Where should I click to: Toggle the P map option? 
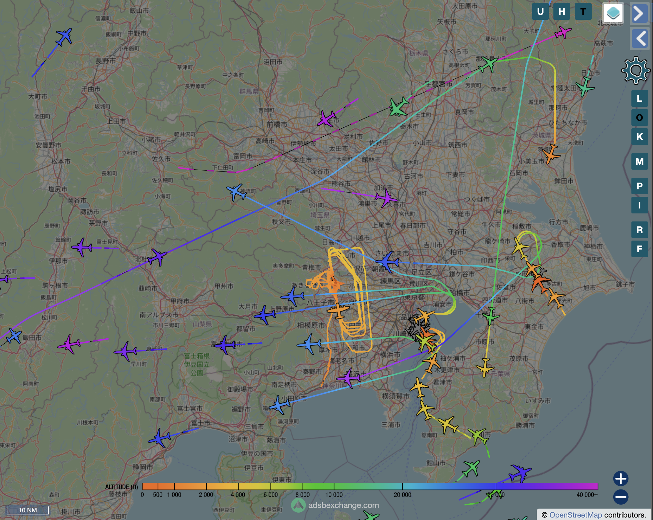tap(639, 186)
